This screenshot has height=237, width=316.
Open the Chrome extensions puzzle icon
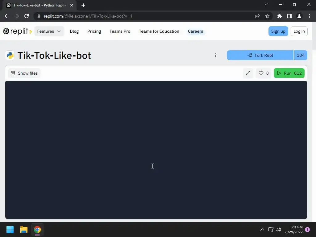[280, 16]
